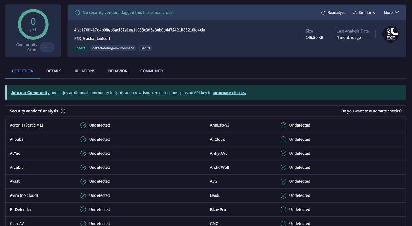Click the AliCloud vendor name
Viewport: 412px width, 226px height.
(x=218, y=139)
